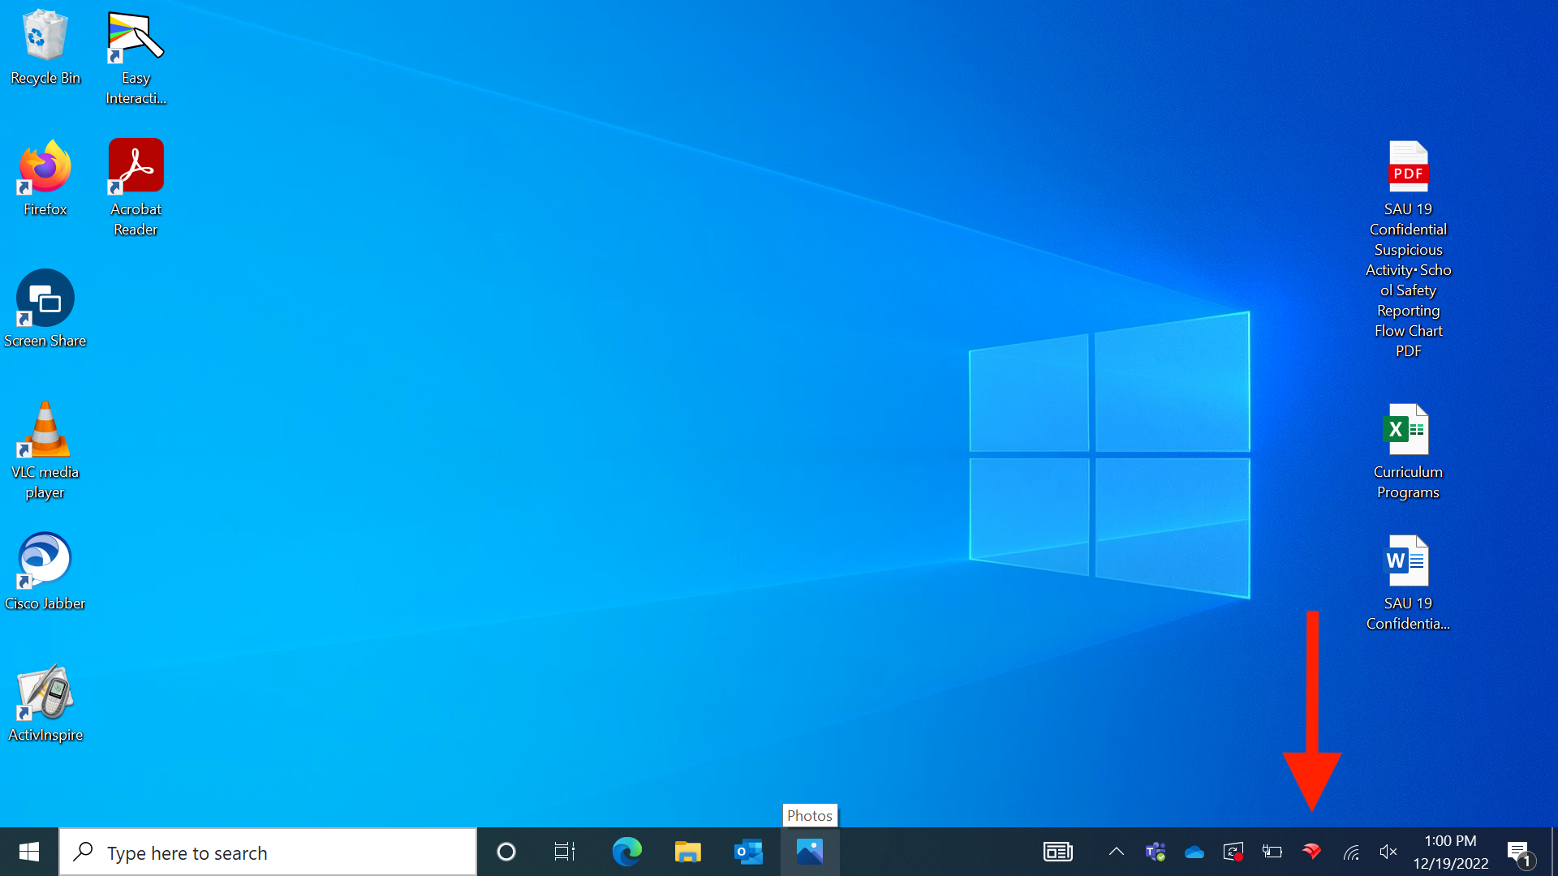The width and height of the screenshot is (1558, 876).
Task: Open the OneDrive cloud tray icon
Action: (1194, 852)
